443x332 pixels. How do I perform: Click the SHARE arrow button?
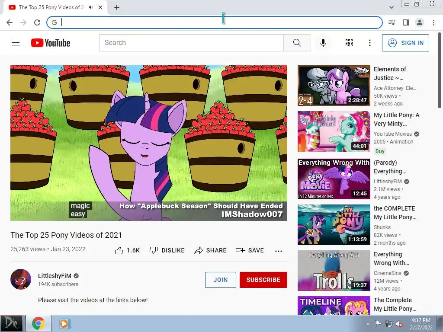click(x=211, y=250)
